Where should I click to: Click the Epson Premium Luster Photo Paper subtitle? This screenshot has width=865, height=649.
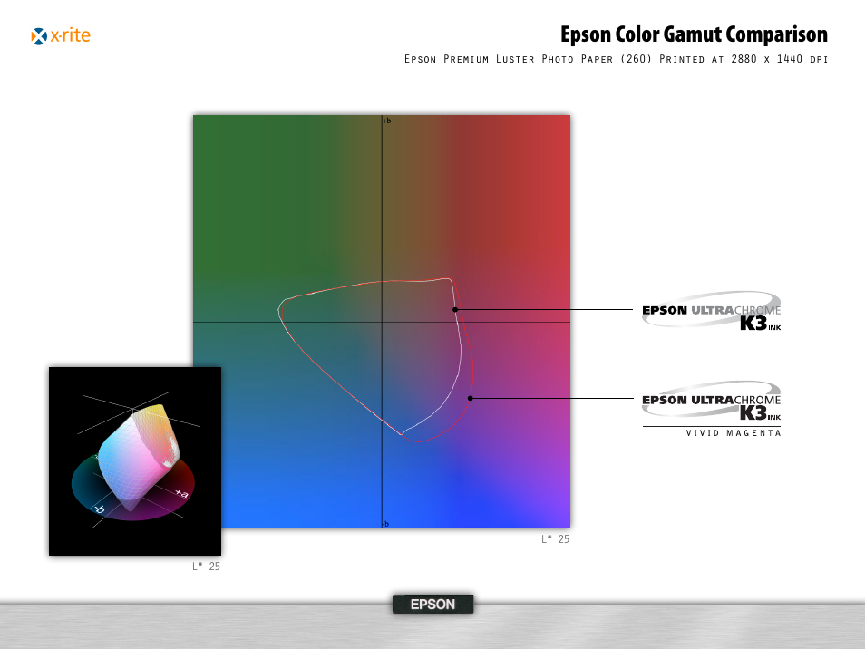[x=617, y=59]
